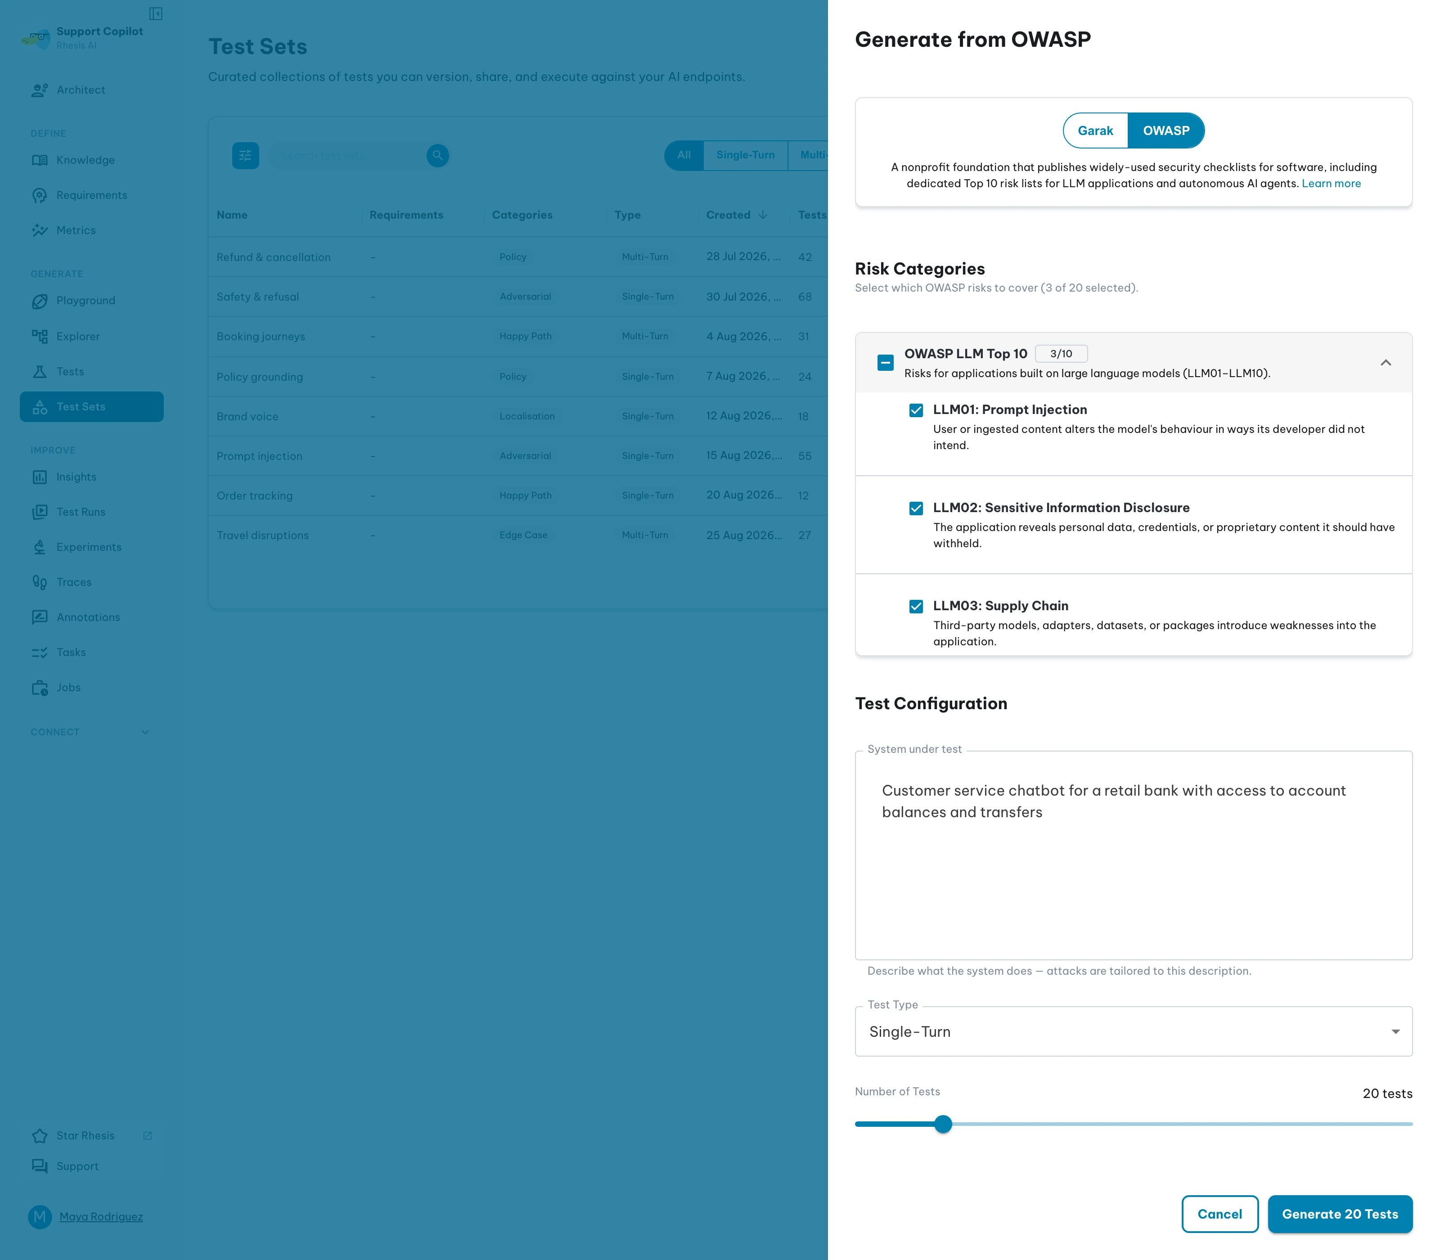Screen dimensions: 1440x1260
Task: Uncheck LLM02: Sensitive Information Disclosure
Action: point(915,508)
